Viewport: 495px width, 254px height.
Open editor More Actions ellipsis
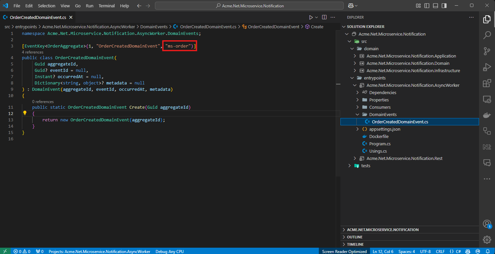coord(333,17)
